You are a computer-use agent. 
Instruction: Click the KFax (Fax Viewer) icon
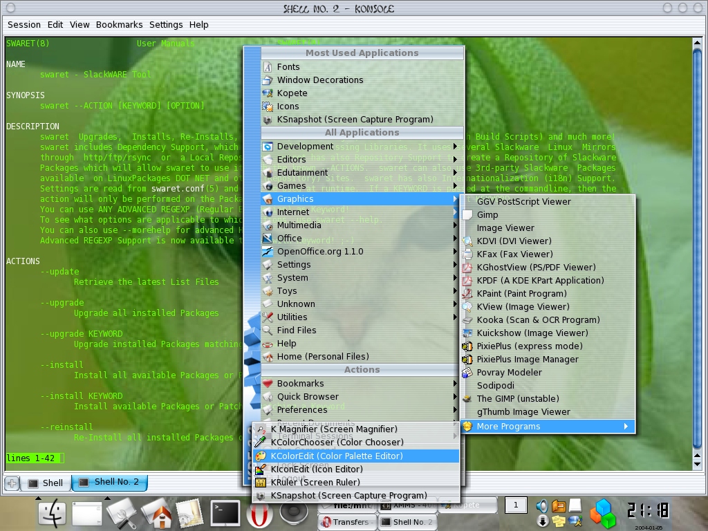(x=468, y=254)
